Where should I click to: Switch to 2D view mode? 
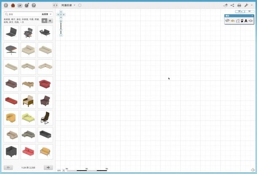coord(240,11)
